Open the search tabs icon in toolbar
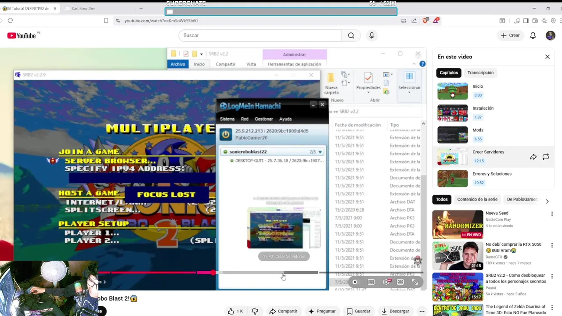 (x=502, y=21)
